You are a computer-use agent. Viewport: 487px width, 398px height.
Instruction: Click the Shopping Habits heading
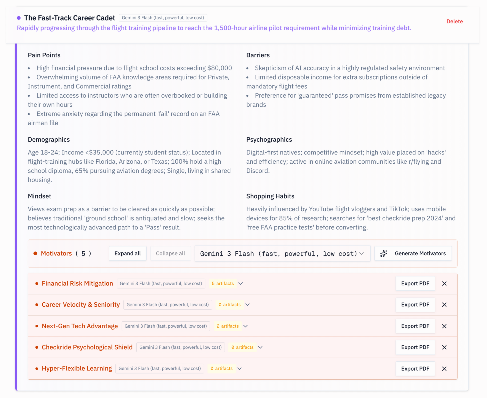coord(270,196)
